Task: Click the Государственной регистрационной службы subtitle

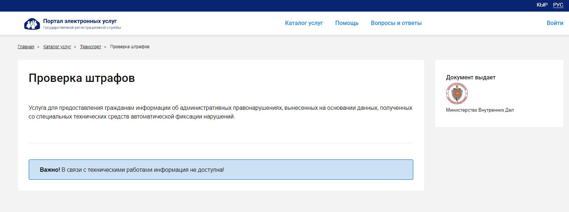Action: (x=82, y=28)
